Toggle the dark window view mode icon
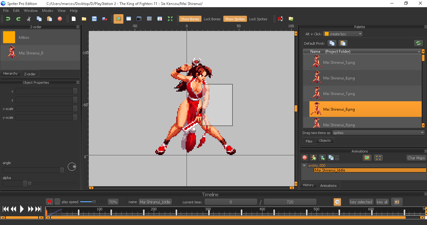Screen dimensions: 427x225 [x=139, y=19]
